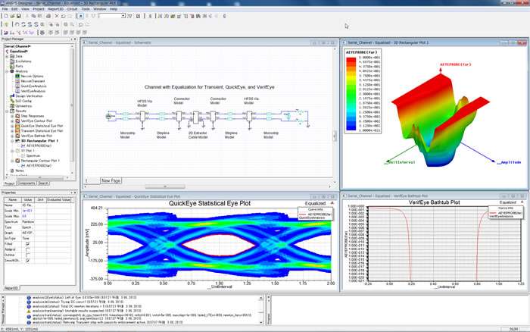Click the Ports icon in project tree
Screen dimensions: 530x332
click(12, 67)
